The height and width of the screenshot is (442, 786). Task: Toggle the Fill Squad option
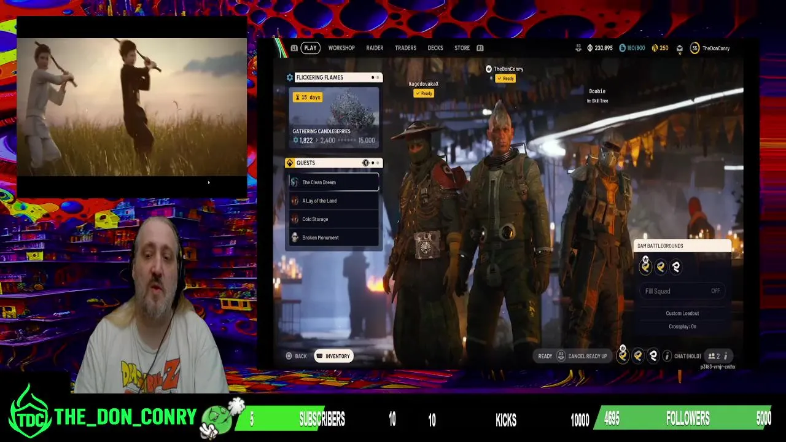[682, 291]
